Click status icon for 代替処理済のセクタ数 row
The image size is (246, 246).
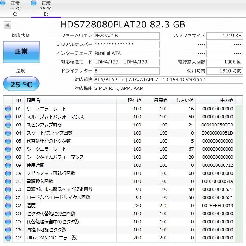point(8,141)
